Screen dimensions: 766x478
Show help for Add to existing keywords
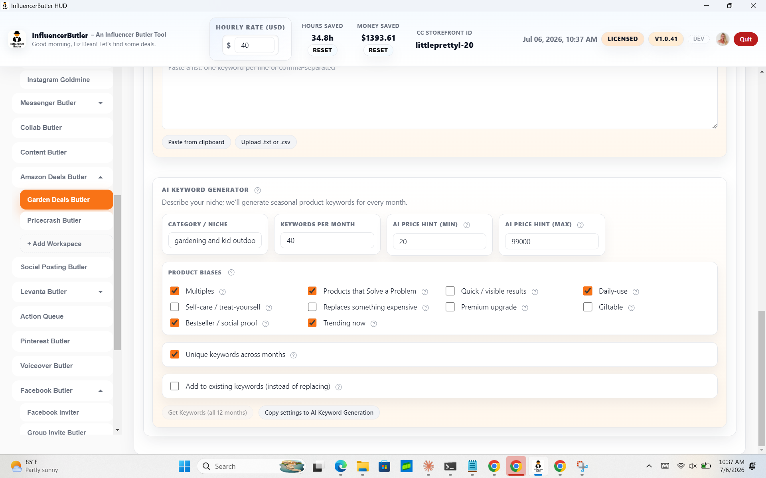tap(339, 387)
